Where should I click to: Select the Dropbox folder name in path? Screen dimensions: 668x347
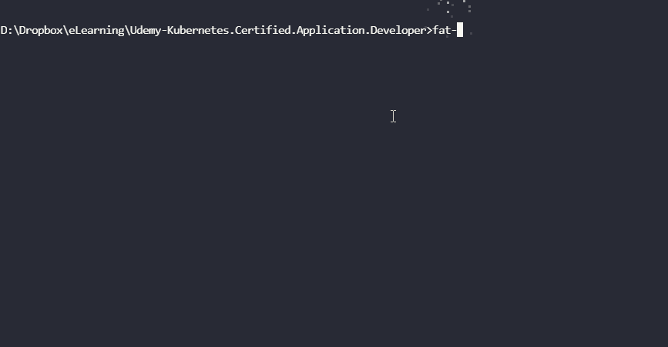[41, 31]
